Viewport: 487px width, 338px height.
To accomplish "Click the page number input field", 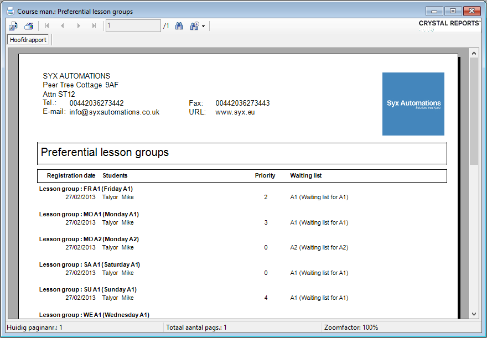I will point(133,26).
